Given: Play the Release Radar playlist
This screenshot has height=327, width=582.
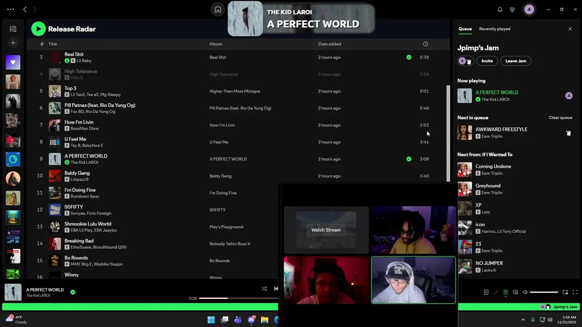Looking at the screenshot, I should (x=38, y=29).
